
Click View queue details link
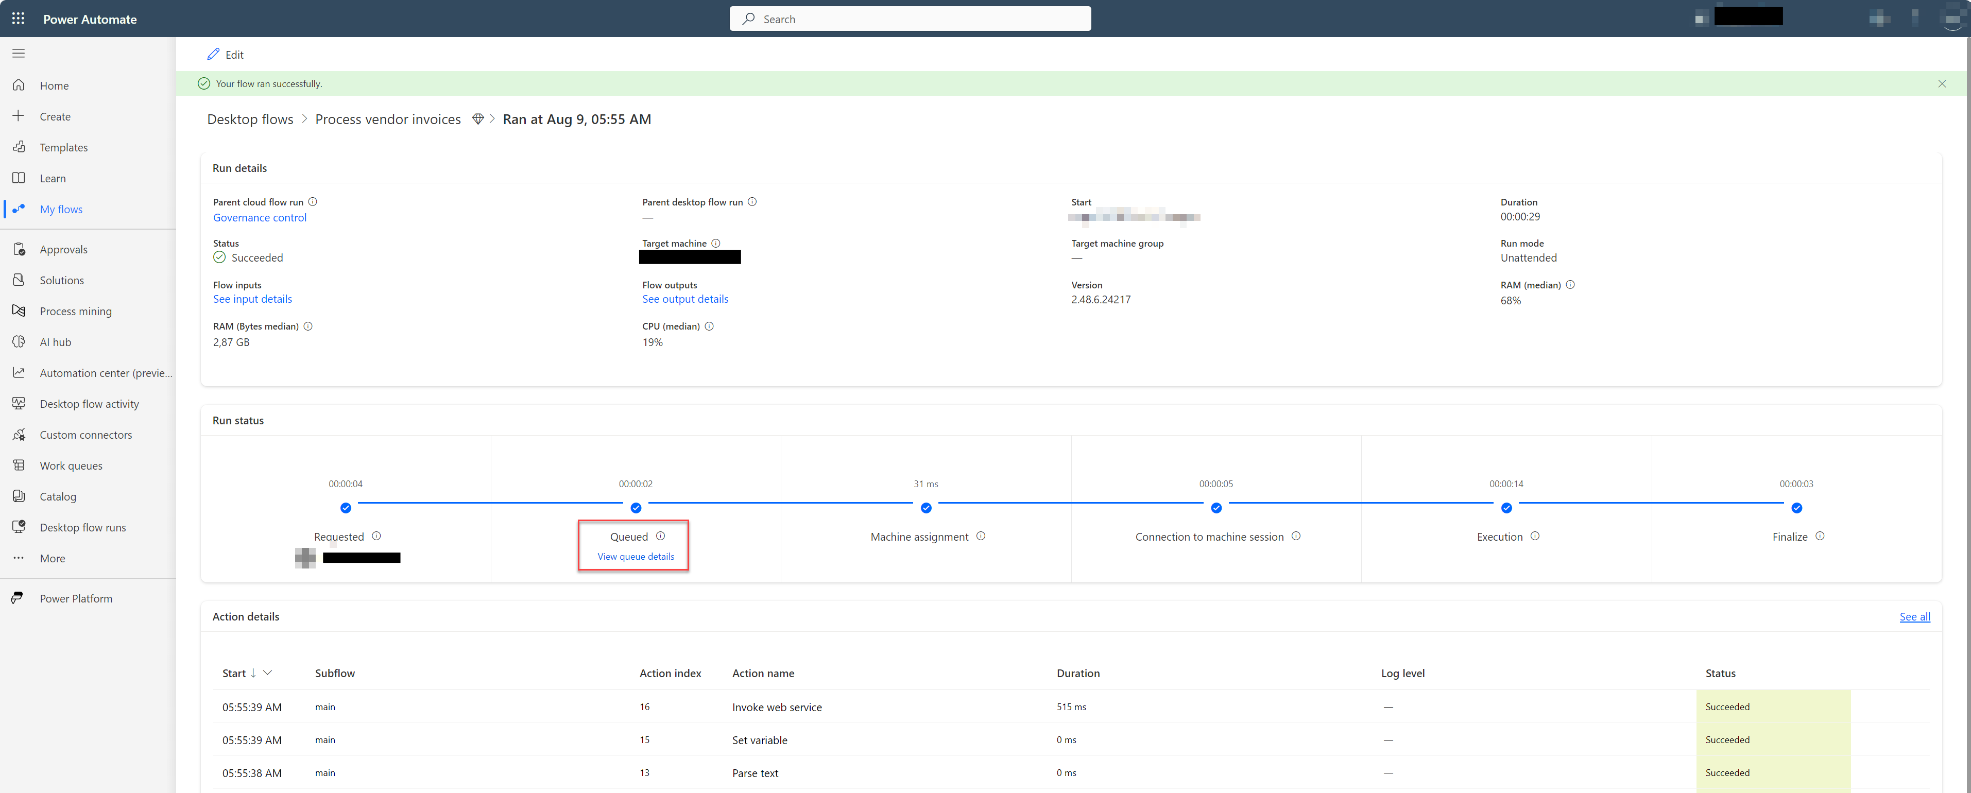click(x=633, y=557)
